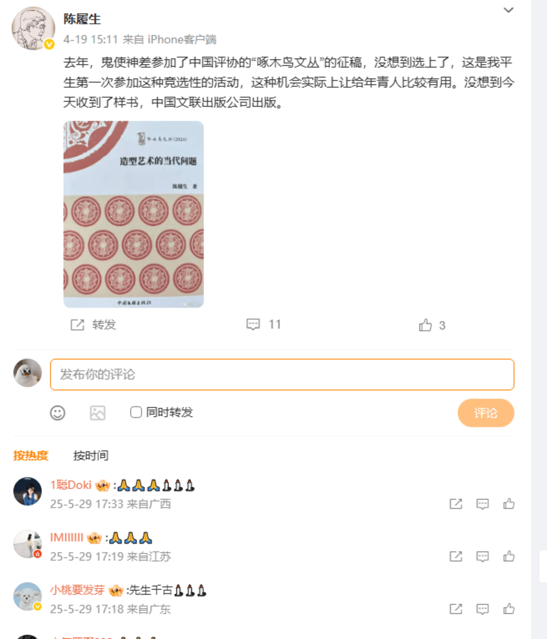Click 陈履生's avatar picture
Viewport: 547px width, 639px height.
[x=33, y=28]
